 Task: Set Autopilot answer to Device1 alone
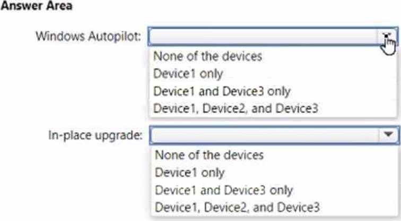point(188,73)
